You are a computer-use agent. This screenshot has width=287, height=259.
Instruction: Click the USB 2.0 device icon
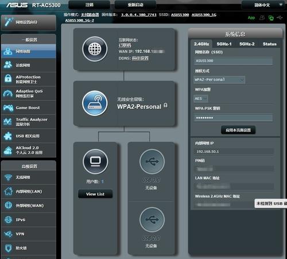(152, 219)
